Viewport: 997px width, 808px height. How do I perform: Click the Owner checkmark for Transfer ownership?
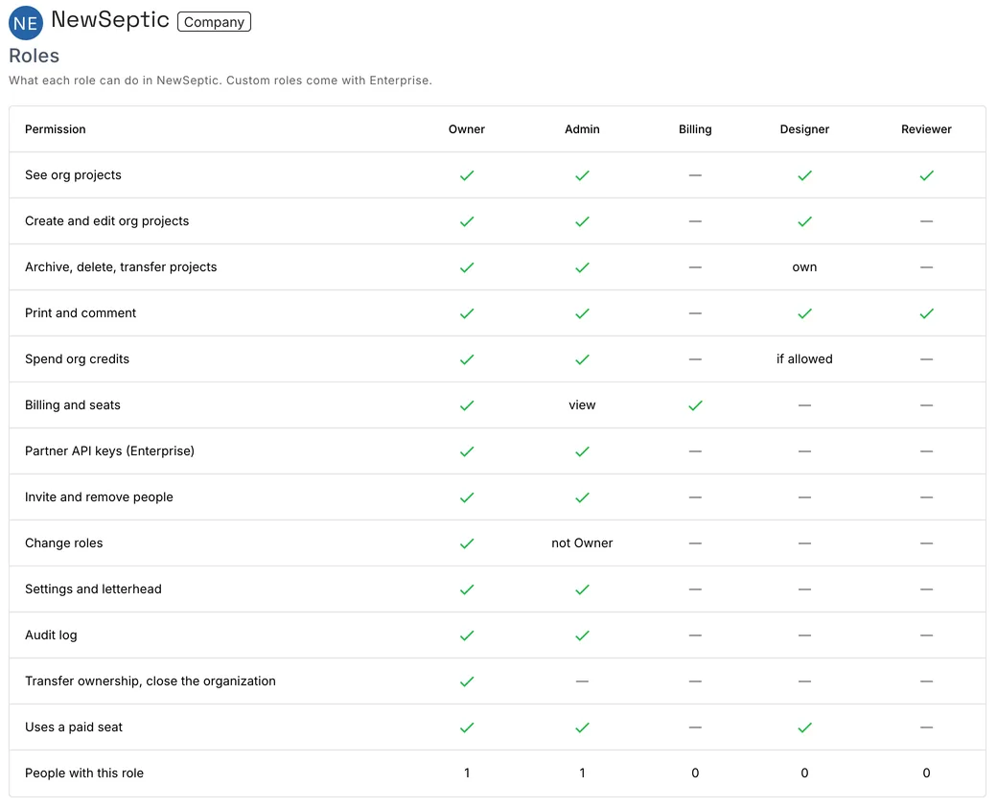pyautogui.click(x=467, y=681)
